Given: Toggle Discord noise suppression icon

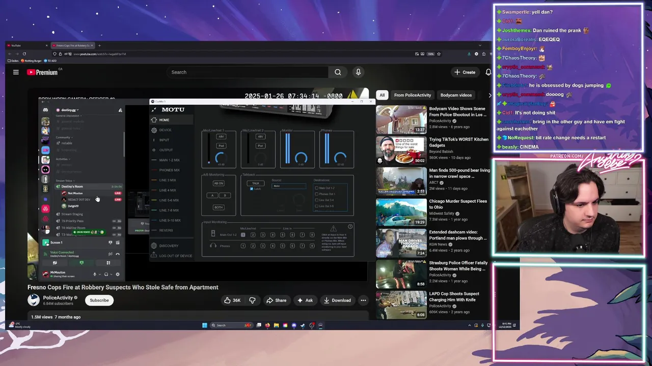Looking at the screenshot, I should click(111, 254).
